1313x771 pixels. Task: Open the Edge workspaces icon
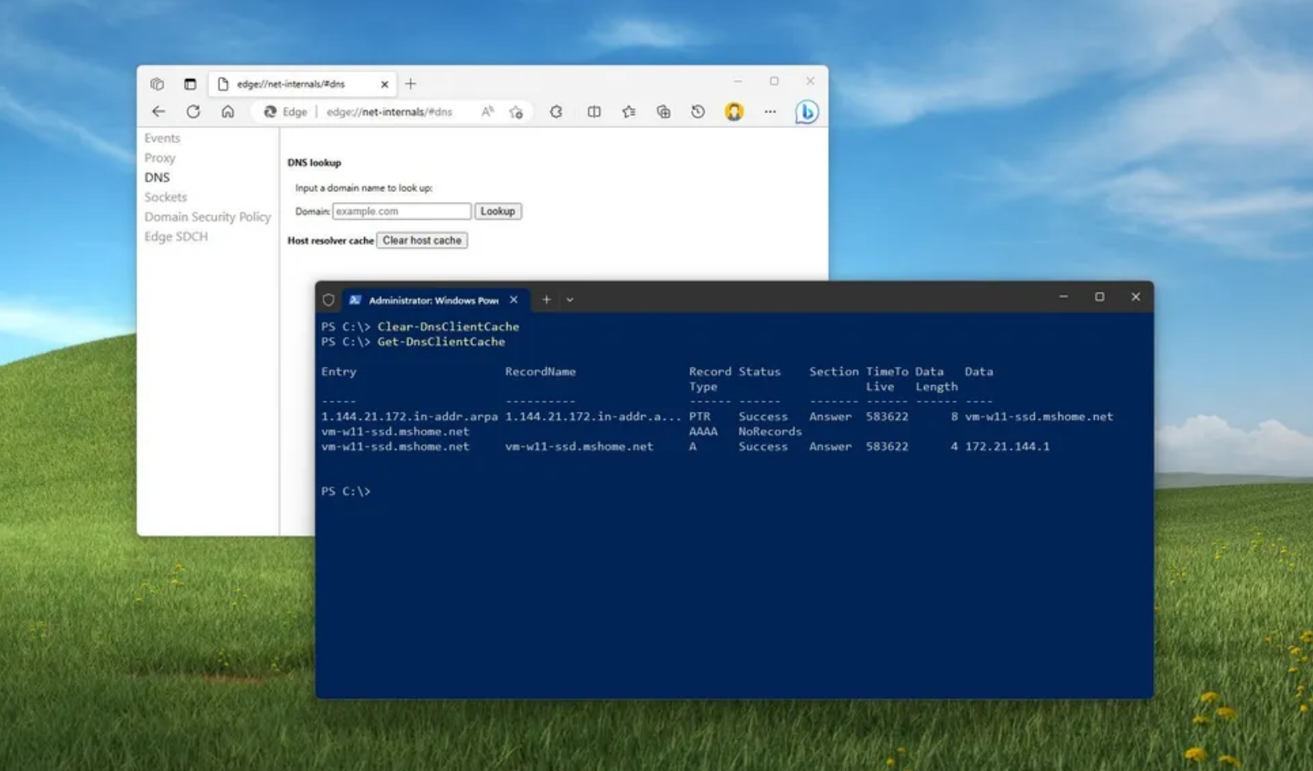pyautogui.click(x=157, y=84)
